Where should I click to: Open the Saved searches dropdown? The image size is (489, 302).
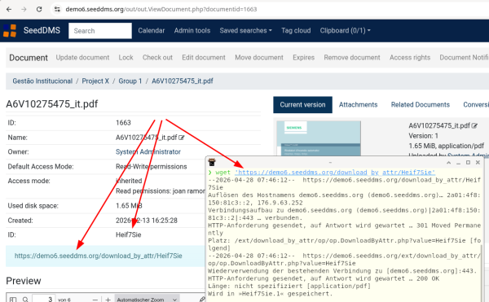point(246,30)
